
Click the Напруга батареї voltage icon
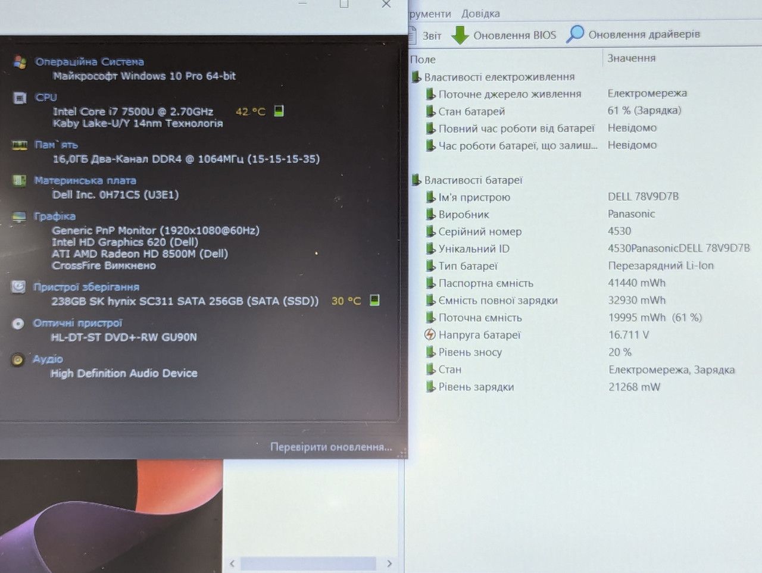pos(430,335)
